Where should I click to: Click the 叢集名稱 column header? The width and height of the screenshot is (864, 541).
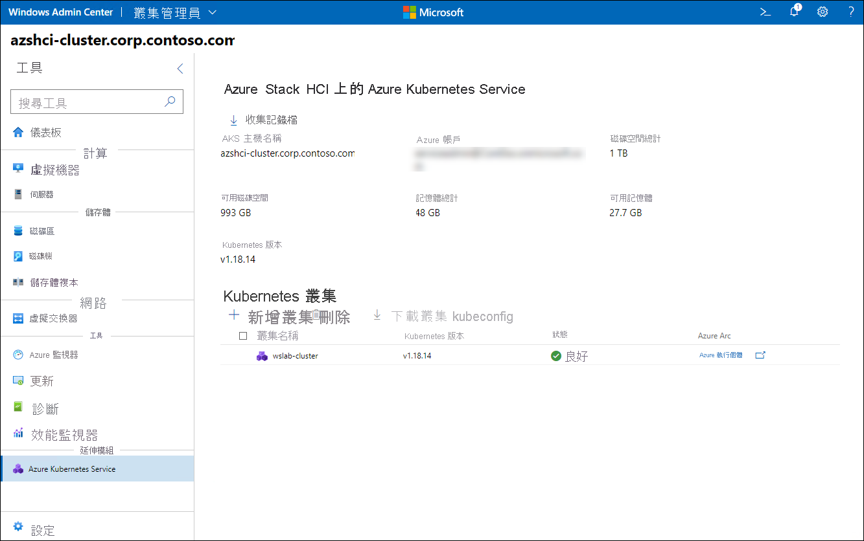point(277,336)
